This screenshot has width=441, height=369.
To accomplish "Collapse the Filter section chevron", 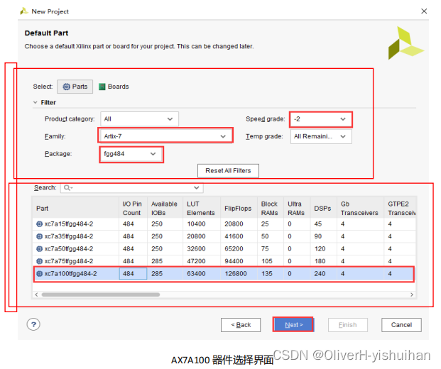I will pos(36,102).
